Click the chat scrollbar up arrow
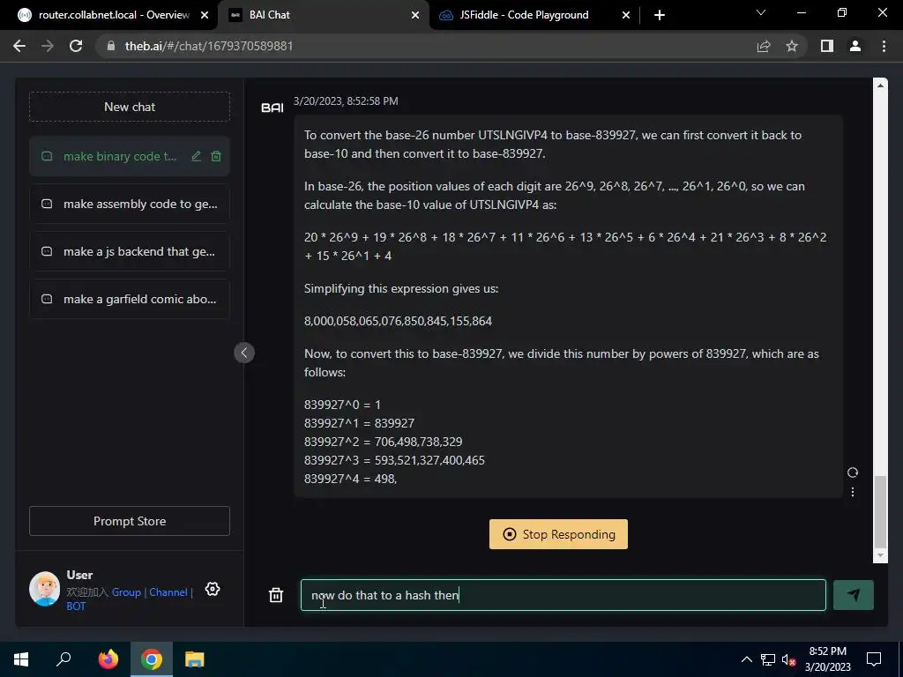903x677 pixels. 880,85
